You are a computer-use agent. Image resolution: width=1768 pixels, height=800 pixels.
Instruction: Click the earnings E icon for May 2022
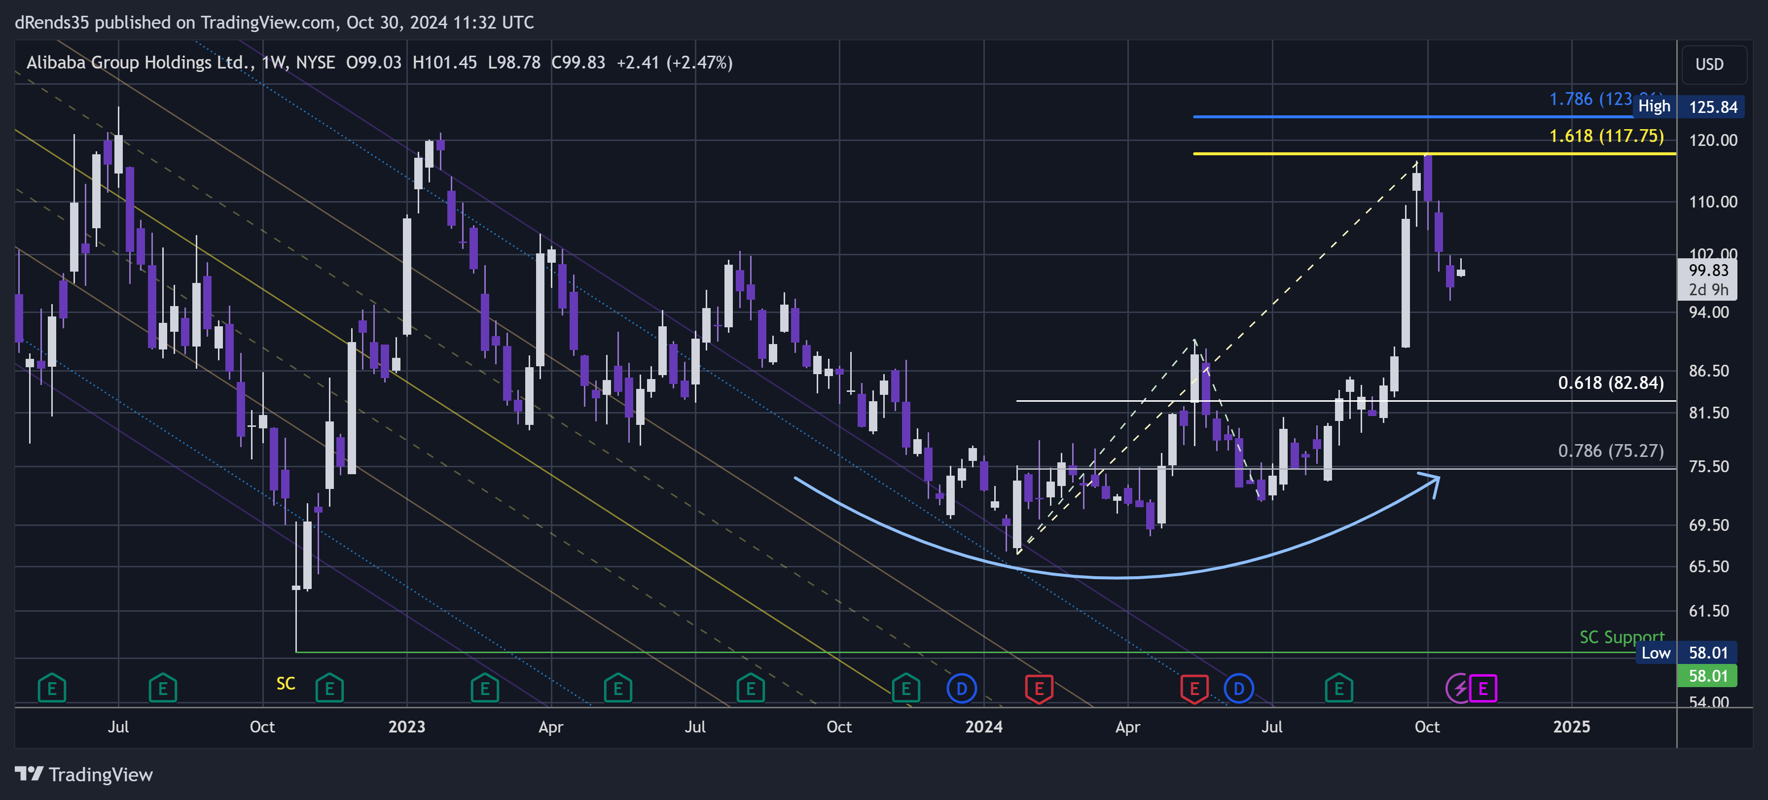[51, 688]
